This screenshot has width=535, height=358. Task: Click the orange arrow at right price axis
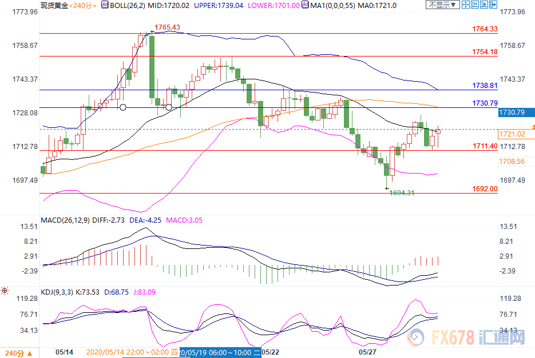533,126
